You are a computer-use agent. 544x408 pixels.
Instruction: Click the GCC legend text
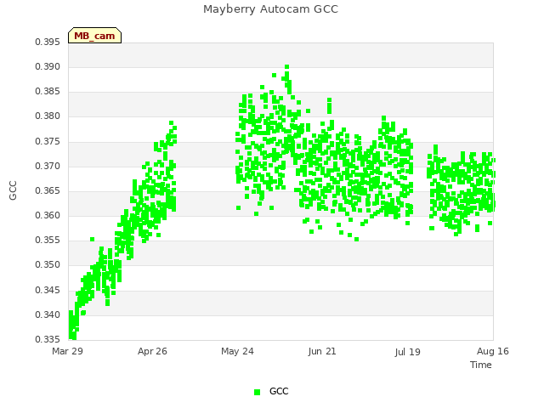[x=279, y=391]
